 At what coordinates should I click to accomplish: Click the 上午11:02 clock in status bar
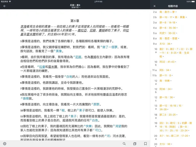(98, 2)
